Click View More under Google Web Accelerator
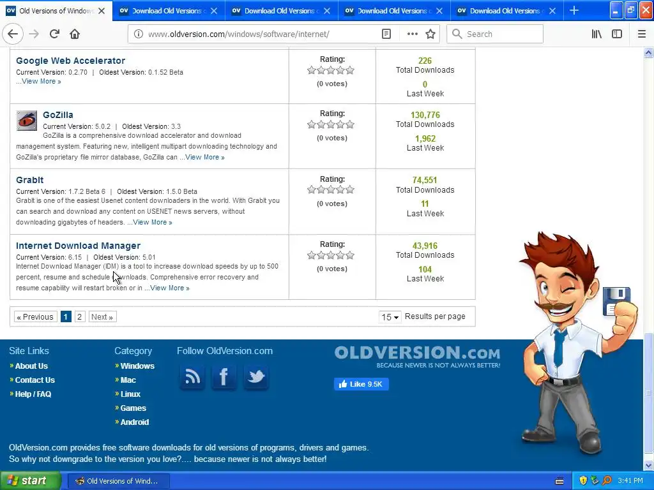The height and width of the screenshot is (490, 654). point(42,81)
